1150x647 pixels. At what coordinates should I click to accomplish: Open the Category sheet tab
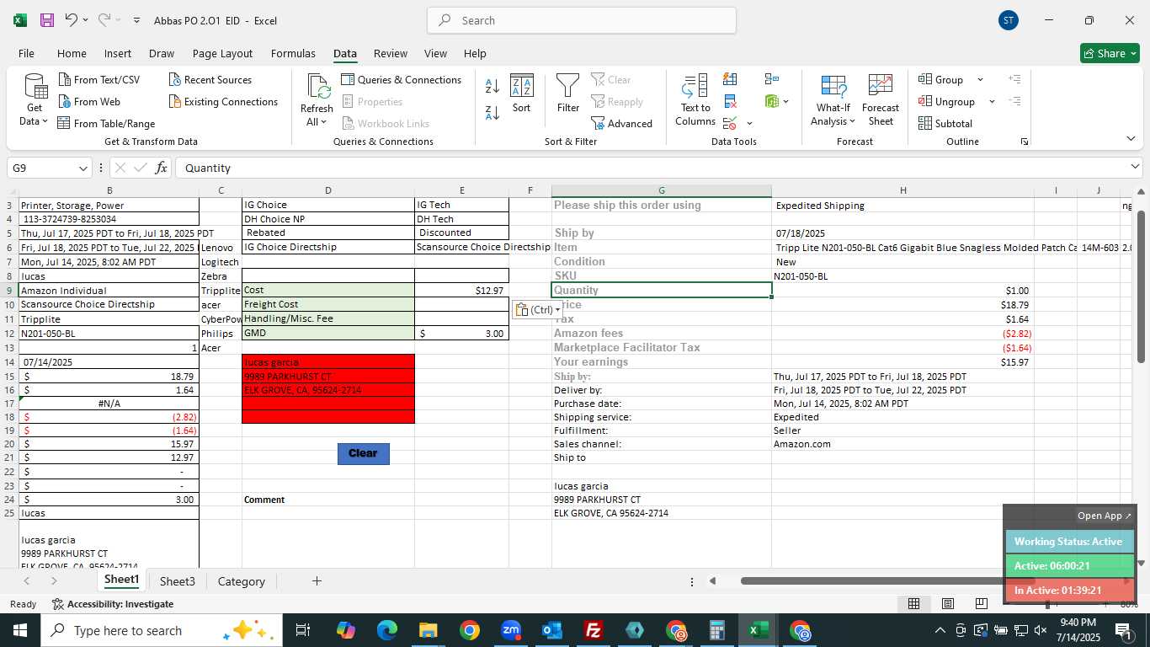pyautogui.click(x=241, y=581)
